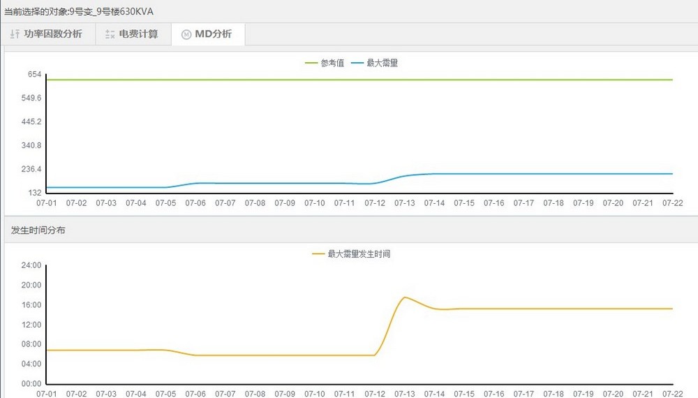This screenshot has height=398, width=698.
Task: Click the 07-22 label on upper chart axis
Action: (672, 203)
